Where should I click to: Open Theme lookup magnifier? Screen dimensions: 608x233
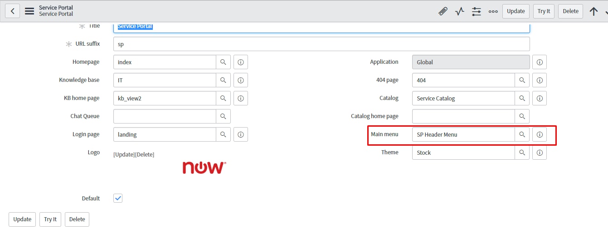(522, 152)
